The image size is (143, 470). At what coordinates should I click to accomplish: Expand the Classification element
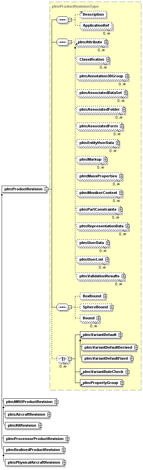point(108,59)
